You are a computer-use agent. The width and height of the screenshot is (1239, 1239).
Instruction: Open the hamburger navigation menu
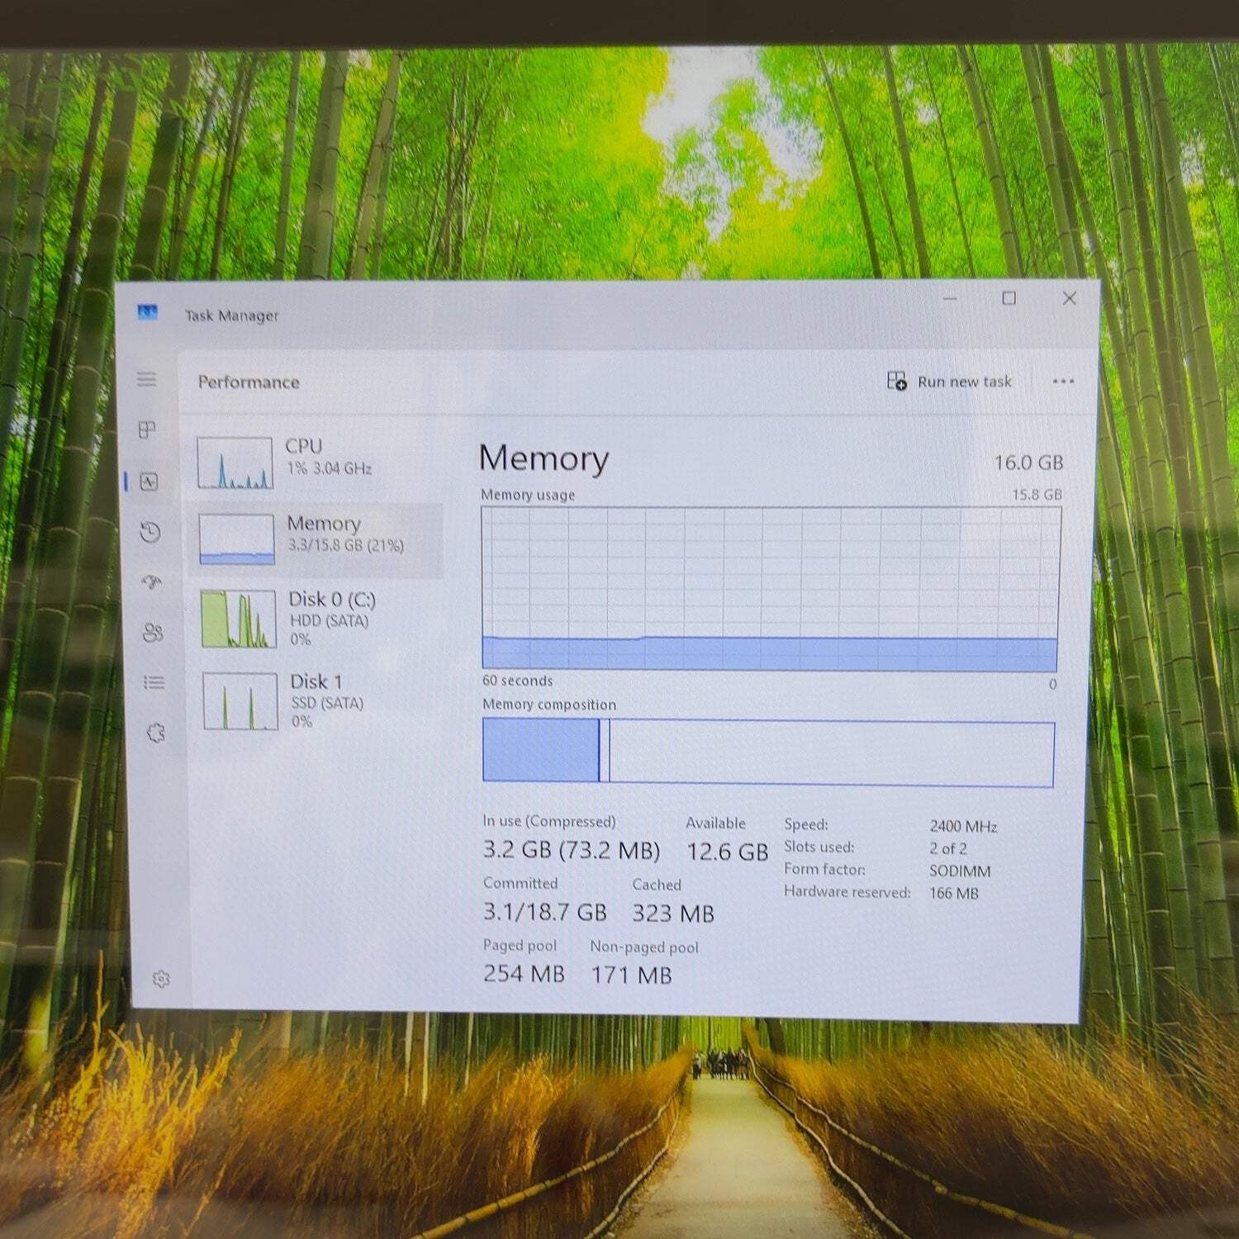tap(147, 379)
